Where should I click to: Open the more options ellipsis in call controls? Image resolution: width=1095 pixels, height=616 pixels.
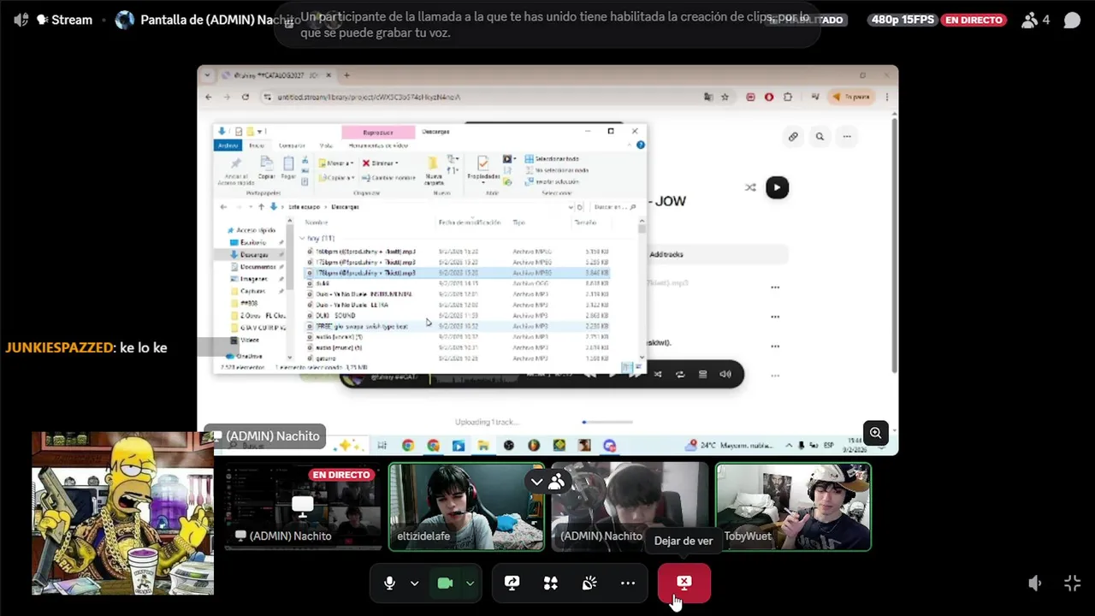pos(628,583)
